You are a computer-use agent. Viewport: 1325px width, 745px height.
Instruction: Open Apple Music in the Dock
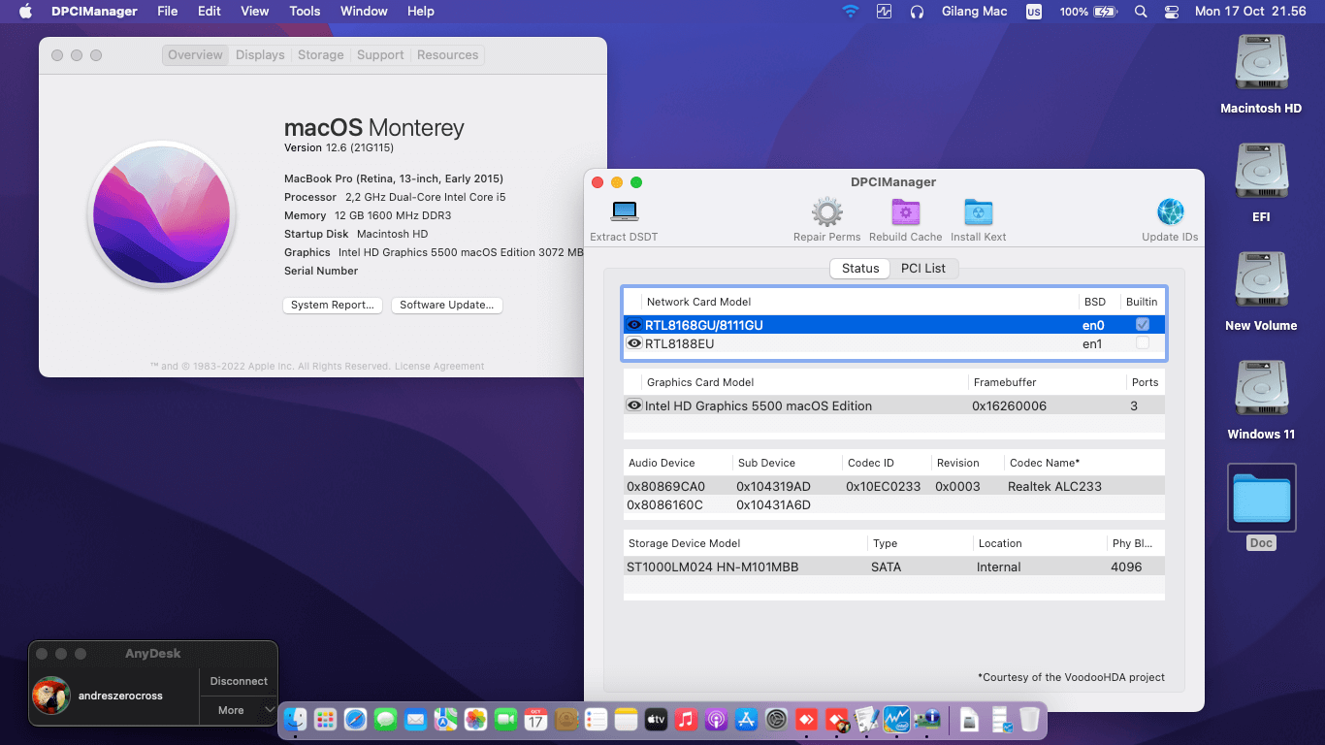[686, 720]
